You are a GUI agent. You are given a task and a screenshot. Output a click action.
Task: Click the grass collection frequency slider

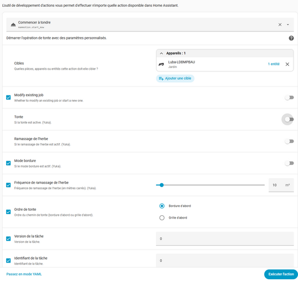click(x=210, y=185)
